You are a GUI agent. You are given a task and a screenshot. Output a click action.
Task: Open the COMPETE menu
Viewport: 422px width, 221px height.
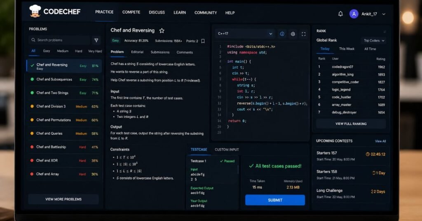pyautogui.click(x=131, y=12)
